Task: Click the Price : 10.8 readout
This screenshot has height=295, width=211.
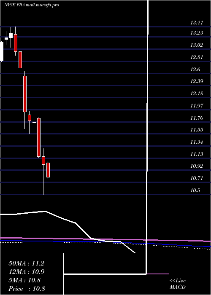Action: pyautogui.click(x=27, y=289)
